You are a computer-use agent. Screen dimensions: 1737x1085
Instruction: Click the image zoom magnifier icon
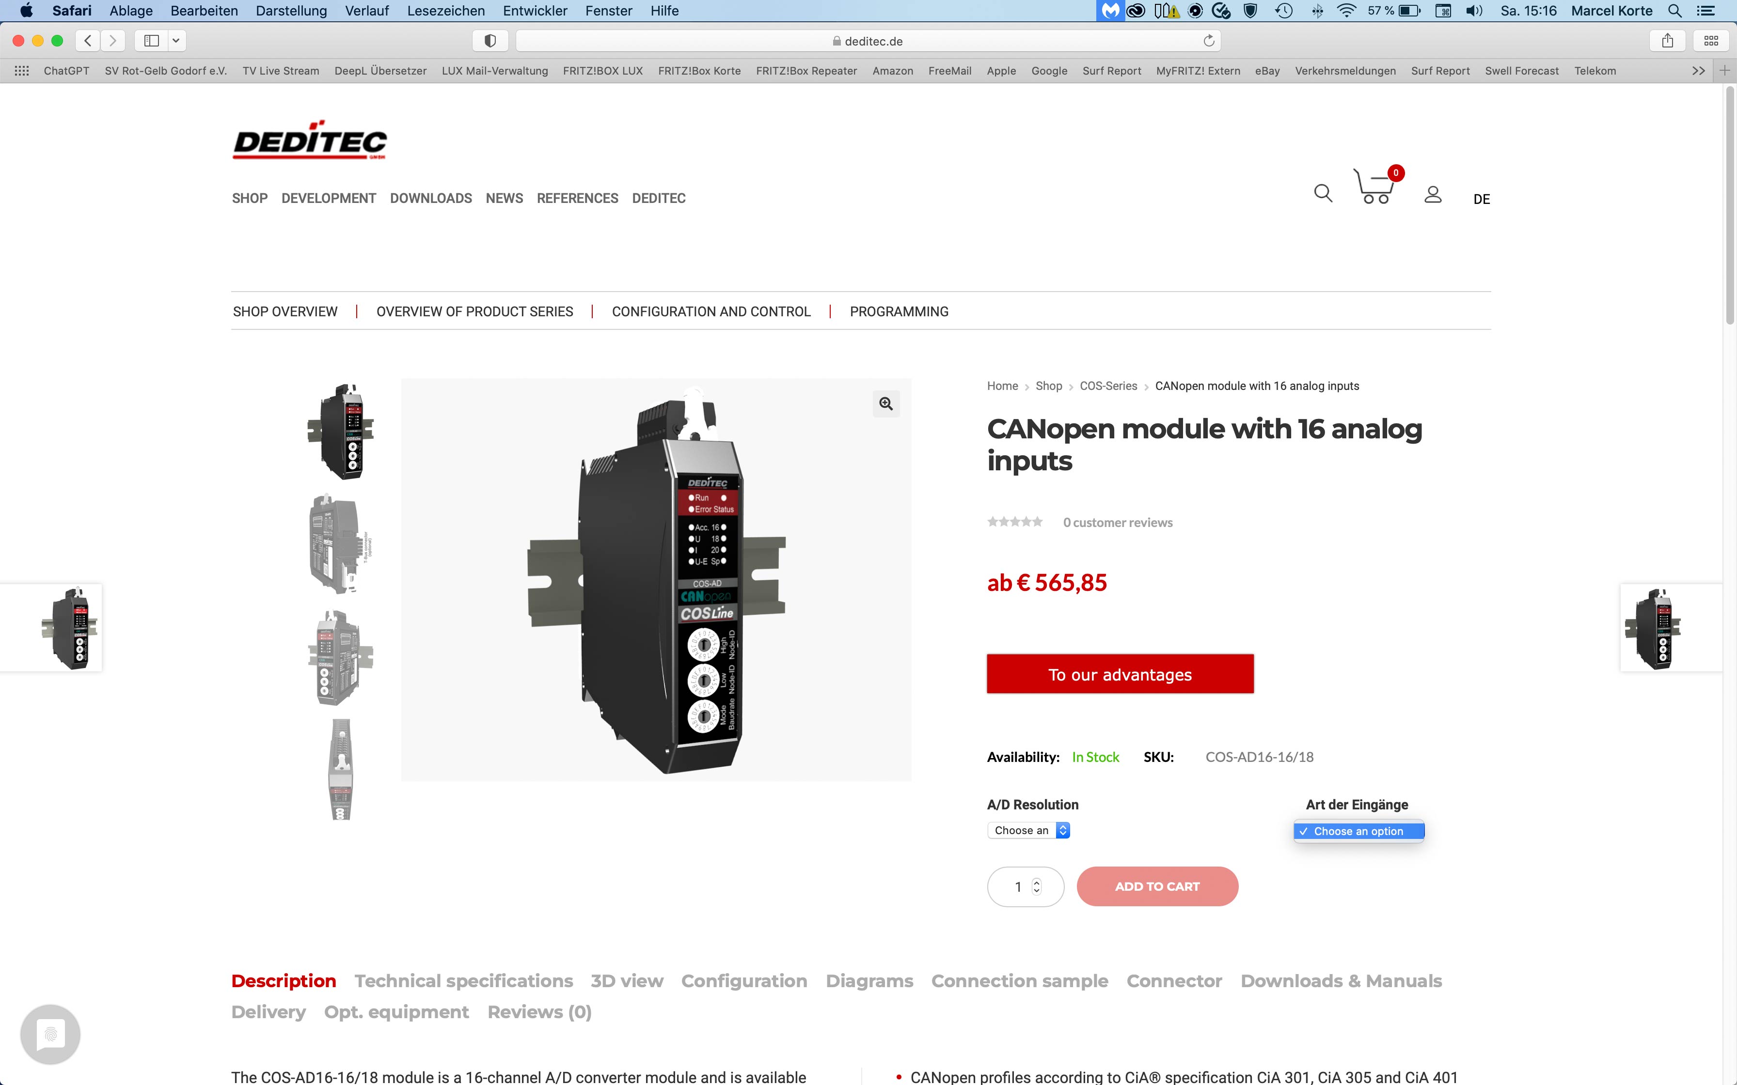coord(886,404)
